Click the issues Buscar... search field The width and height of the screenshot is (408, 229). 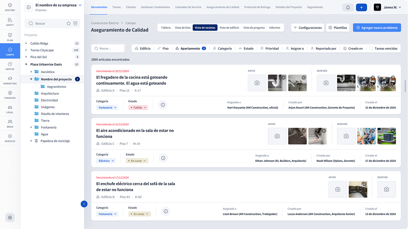click(x=108, y=48)
